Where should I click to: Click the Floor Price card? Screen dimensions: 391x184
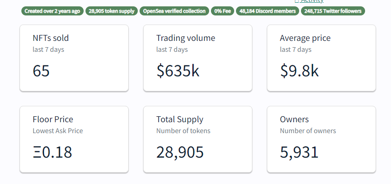coord(74,139)
